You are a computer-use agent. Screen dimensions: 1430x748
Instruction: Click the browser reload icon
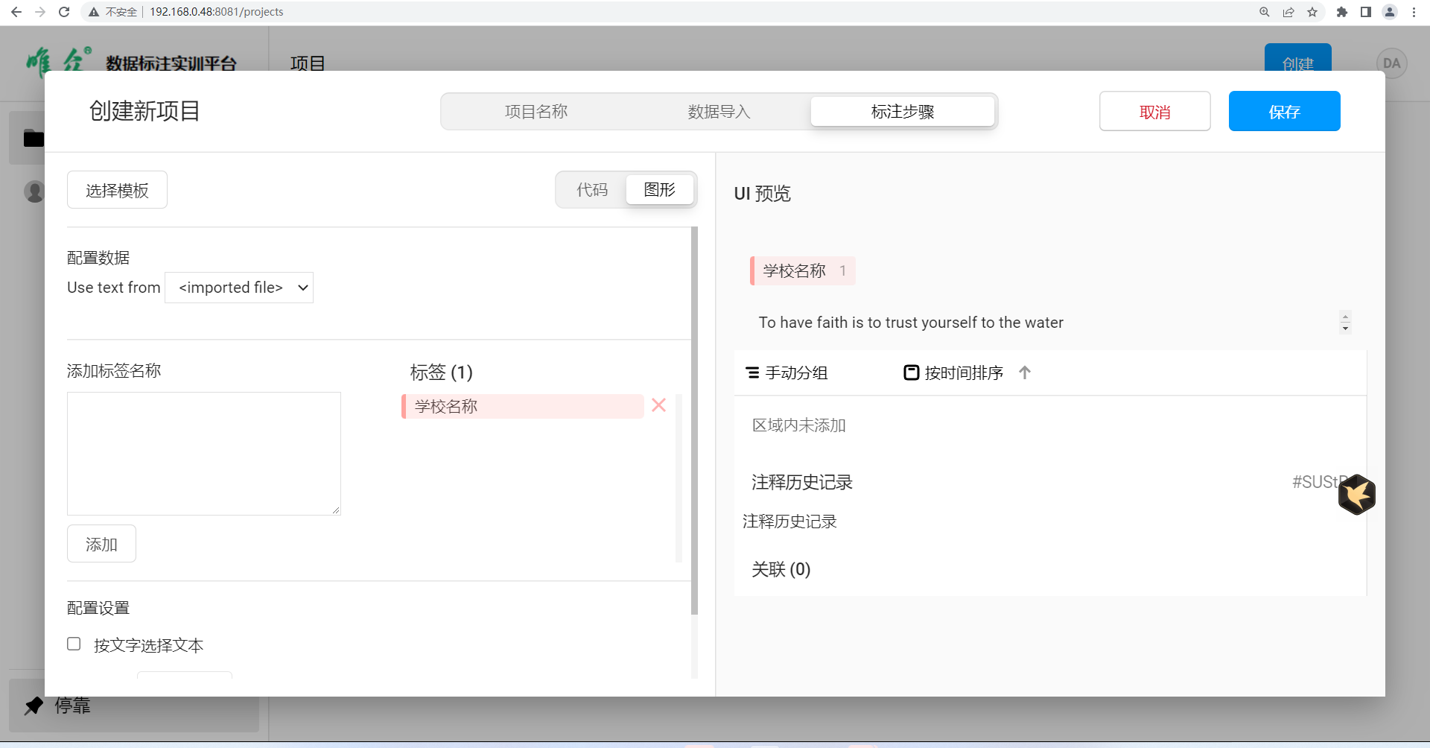click(x=64, y=12)
